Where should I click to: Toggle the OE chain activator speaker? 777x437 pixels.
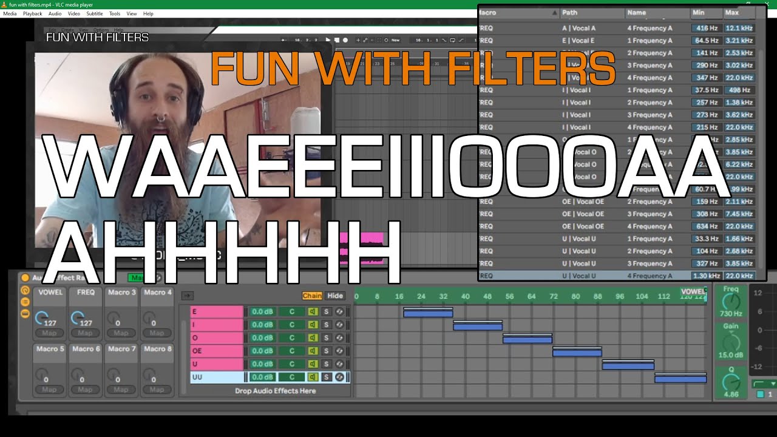coord(313,351)
